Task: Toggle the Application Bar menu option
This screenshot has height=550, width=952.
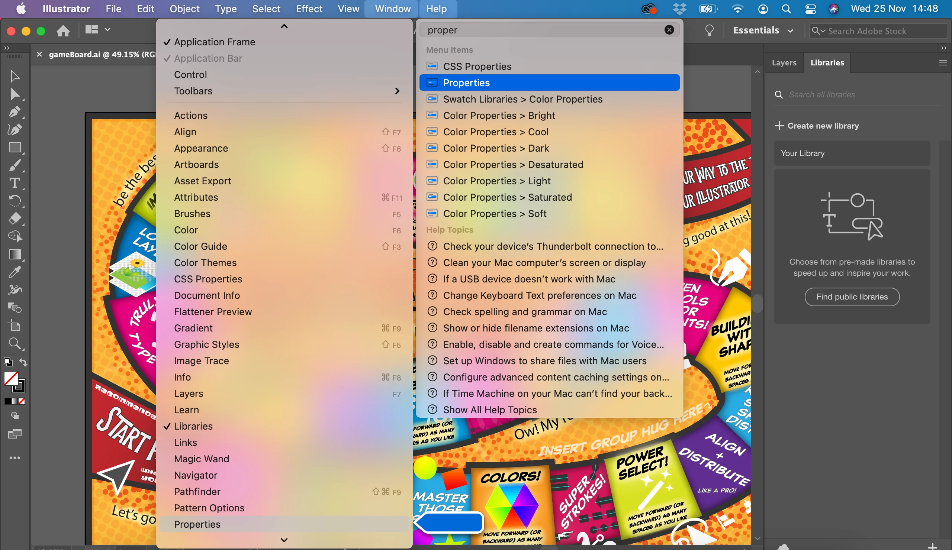Action: [208, 58]
